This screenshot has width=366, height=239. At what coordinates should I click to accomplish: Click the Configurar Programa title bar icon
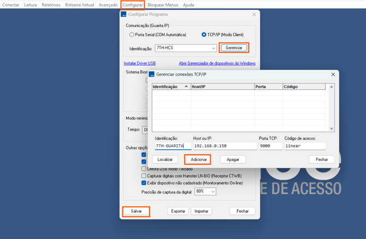(x=124, y=15)
